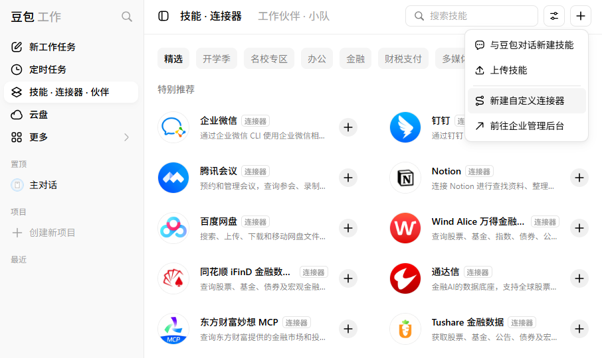Switch to 技能 · 连接器 tab

[211, 16]
